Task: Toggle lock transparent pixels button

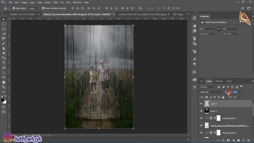Action: pos(206,97)
